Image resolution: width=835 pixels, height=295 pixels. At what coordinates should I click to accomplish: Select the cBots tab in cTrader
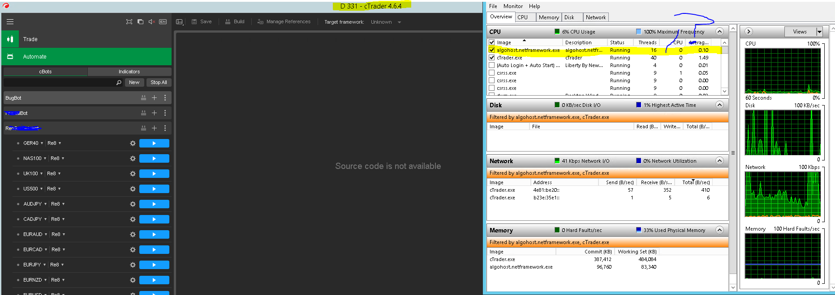(45, 72)
